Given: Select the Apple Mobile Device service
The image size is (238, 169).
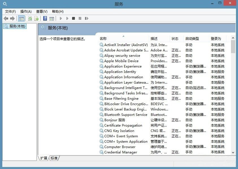Looking at the screenshot, I should (122, 61).
